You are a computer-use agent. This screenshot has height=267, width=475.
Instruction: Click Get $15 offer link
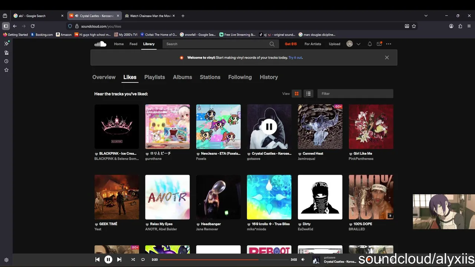click(x=291, y=44)
